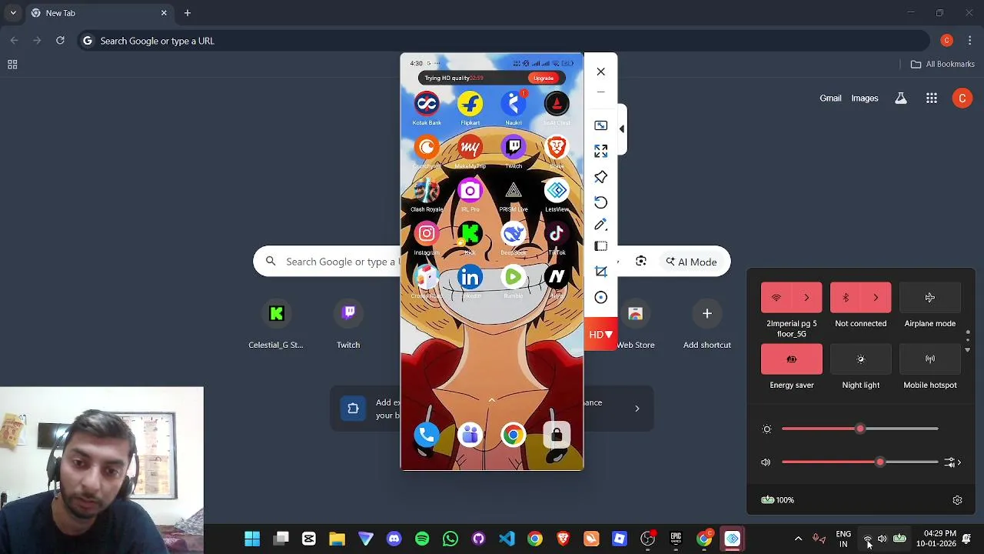Launch the Rumble app

(514, 276)
